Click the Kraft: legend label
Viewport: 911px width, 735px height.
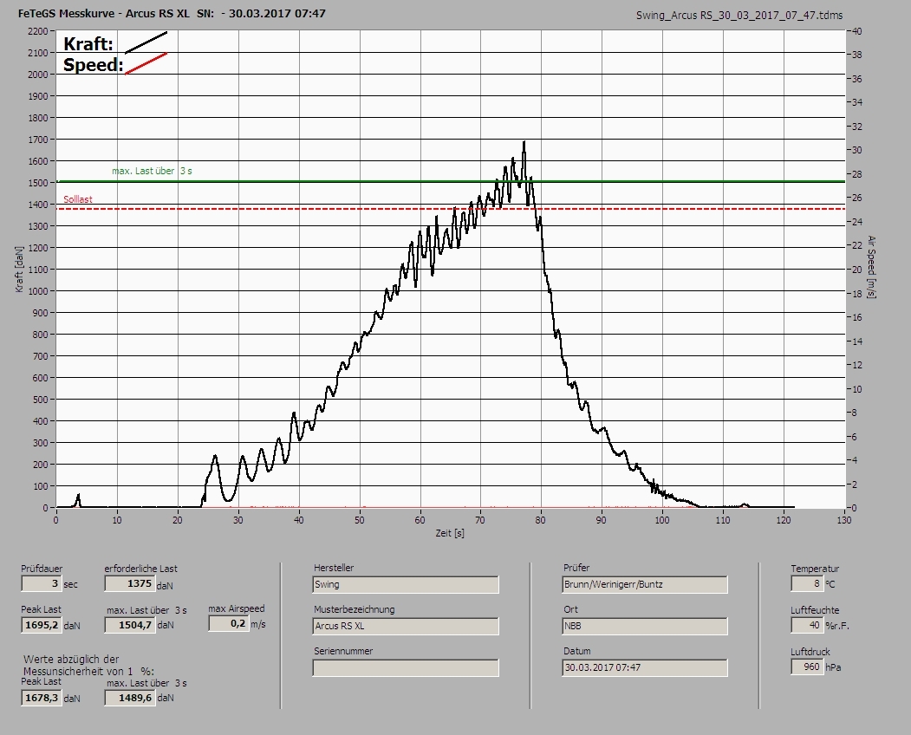(x=88, y=43)
